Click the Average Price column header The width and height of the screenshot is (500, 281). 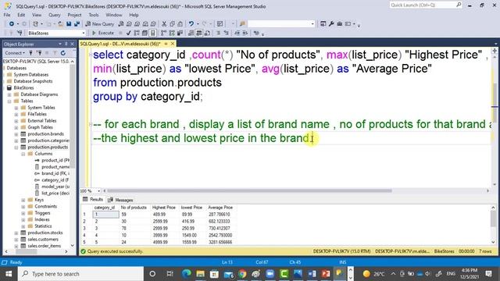click(x=220, y=208)
